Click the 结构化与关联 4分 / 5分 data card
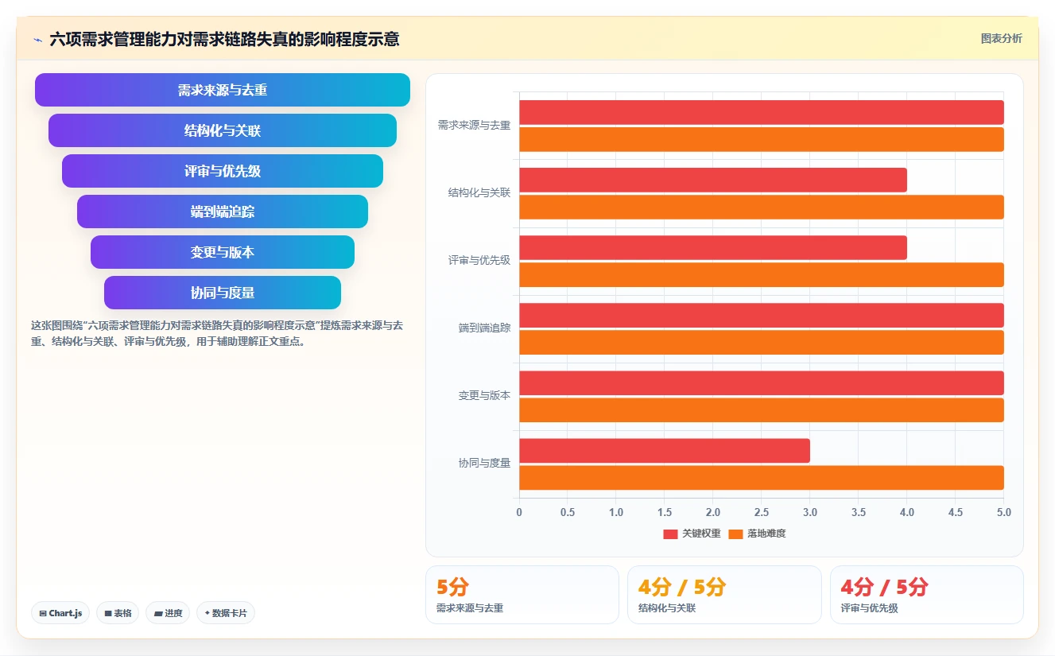 point(724,595)
